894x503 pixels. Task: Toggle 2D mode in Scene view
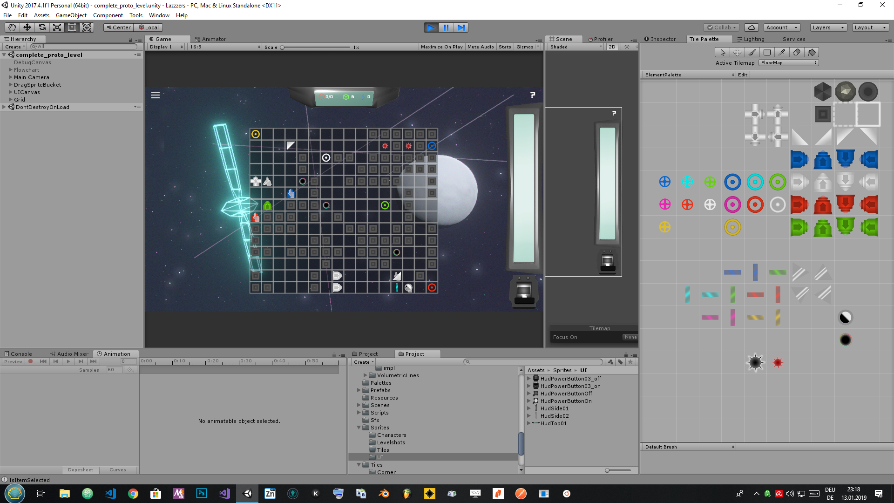click(612, 47)
